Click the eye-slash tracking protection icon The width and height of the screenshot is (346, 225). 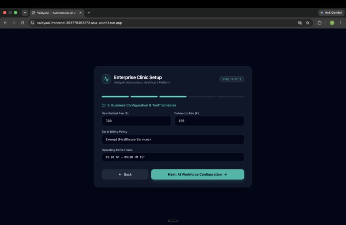click(300, 23)
